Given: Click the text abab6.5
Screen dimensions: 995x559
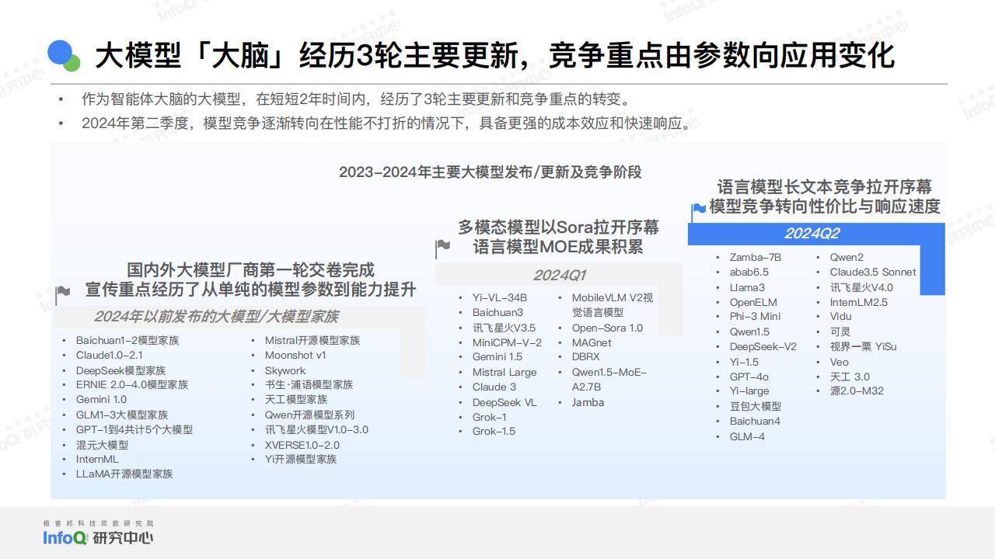Looking at the screenshot, I should pyautogui.click(x=749, y=272).
